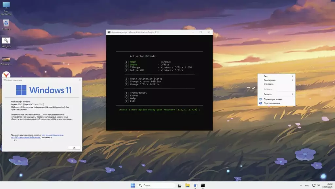Click the command prompt icon in MAS title bar
The image size is (335, 189).
click(109, 32)
